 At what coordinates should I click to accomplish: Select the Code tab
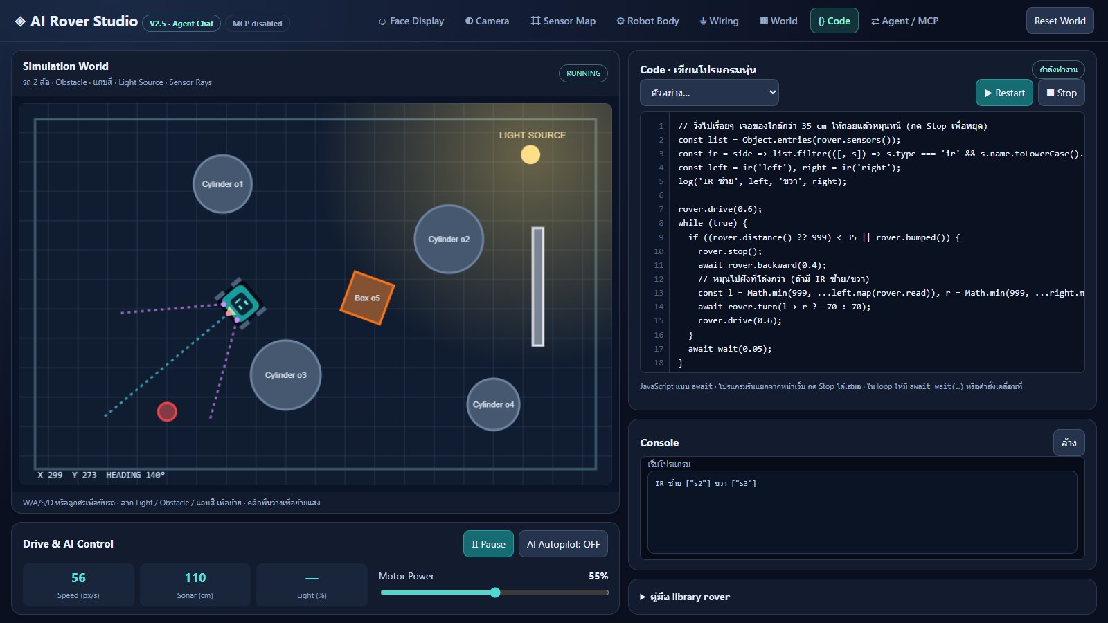(x=834, y=21)
